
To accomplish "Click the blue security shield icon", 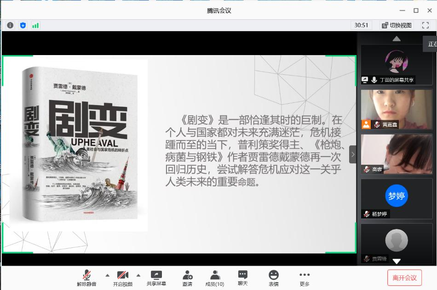I will [x=23, y=25].
